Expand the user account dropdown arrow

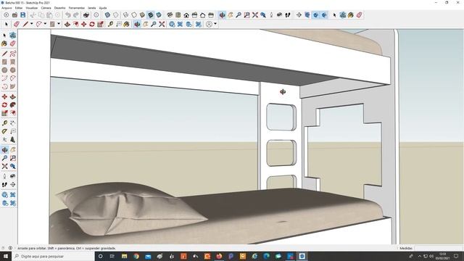click(x=215, y=24)
